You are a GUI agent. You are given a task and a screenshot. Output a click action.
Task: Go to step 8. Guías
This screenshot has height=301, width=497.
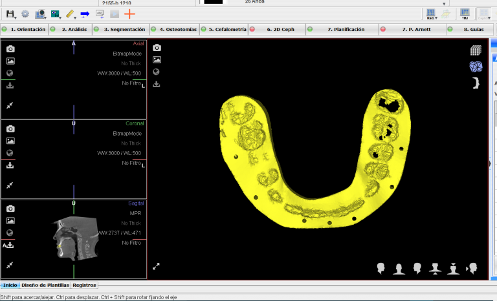click(470, 30)
